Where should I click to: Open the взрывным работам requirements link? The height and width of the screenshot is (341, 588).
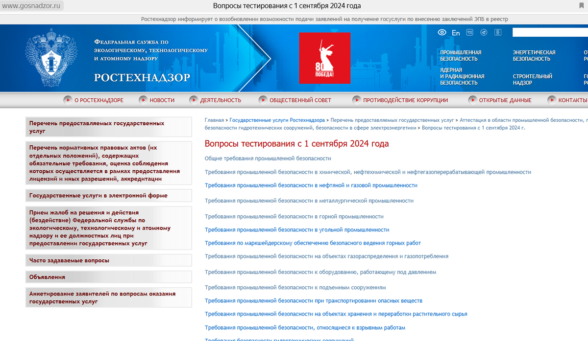coord(305,328)
